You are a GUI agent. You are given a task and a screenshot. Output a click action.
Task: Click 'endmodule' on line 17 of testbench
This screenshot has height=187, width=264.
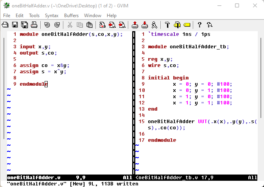(x=162, y=140)
